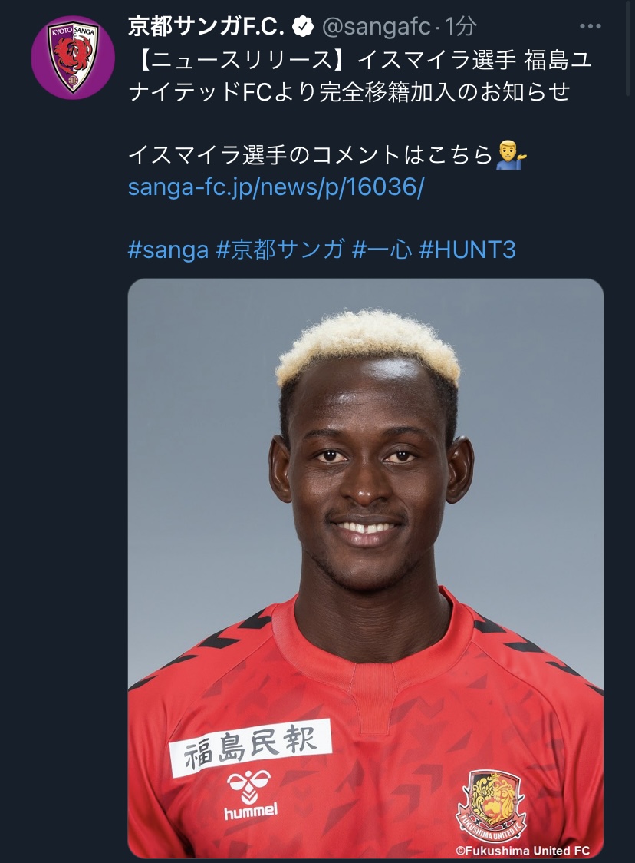Open the #HUNT3 hashtag
Screen dimensions: 635x863
pyautogui.click(x=467, y=250)
